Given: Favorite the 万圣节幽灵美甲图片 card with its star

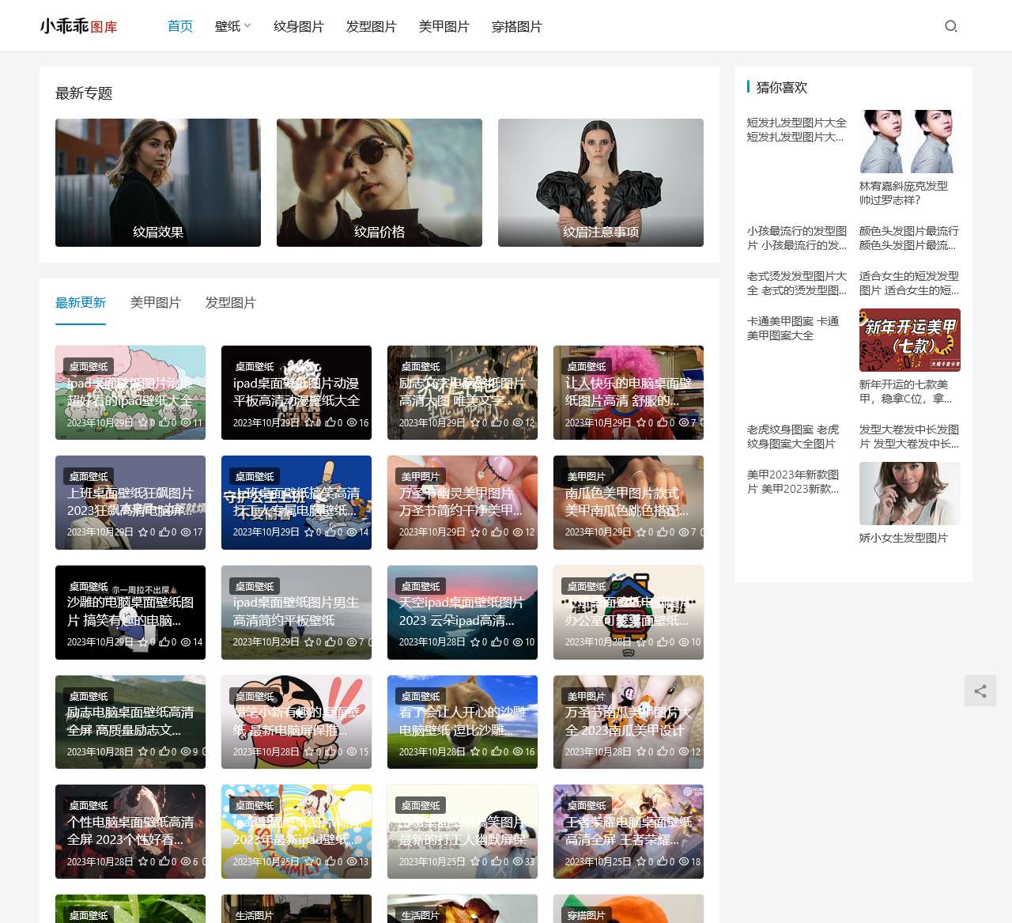Looking at the screenshot, I should coord(475,533).
